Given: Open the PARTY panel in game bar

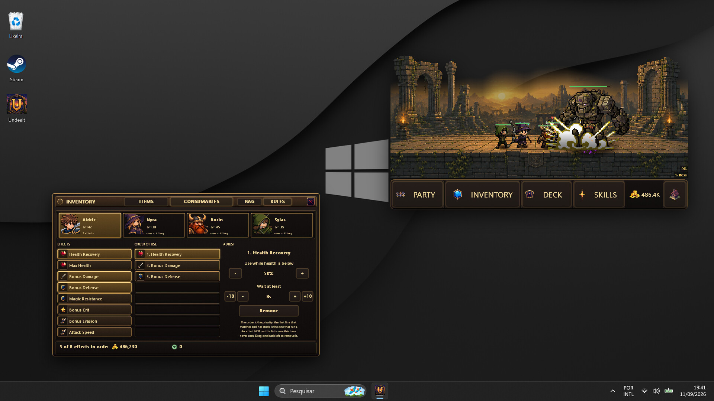Looking at the screenshot, I should coord(417,195).
